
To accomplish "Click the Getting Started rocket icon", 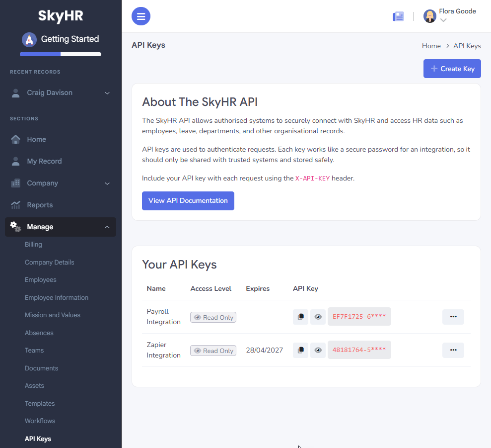I will pyautogui.click(x=29, y=39).
